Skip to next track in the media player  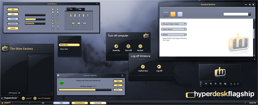(x=220, y=84)
